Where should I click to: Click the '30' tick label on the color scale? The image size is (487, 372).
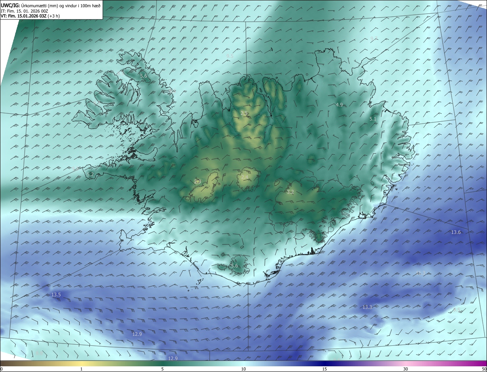click(406, 369)
